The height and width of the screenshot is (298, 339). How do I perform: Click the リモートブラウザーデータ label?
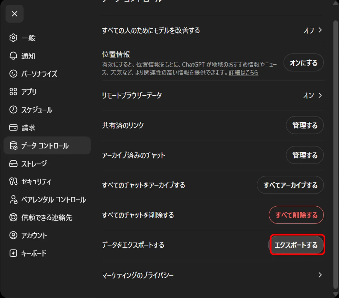pos(132,95)
